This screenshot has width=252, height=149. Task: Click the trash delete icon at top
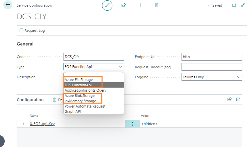[x=157, y=5]
